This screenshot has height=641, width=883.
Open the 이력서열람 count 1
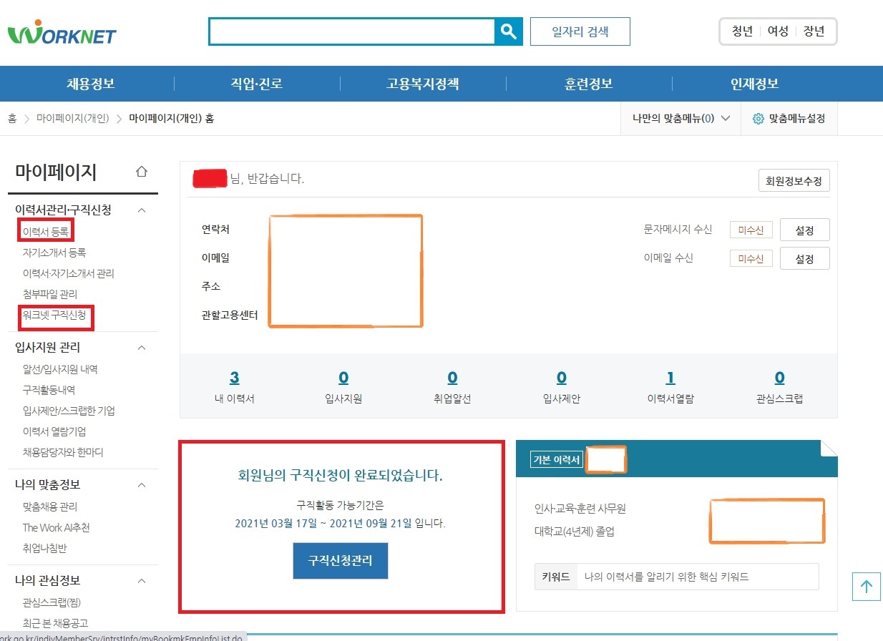tap(670, 378)
